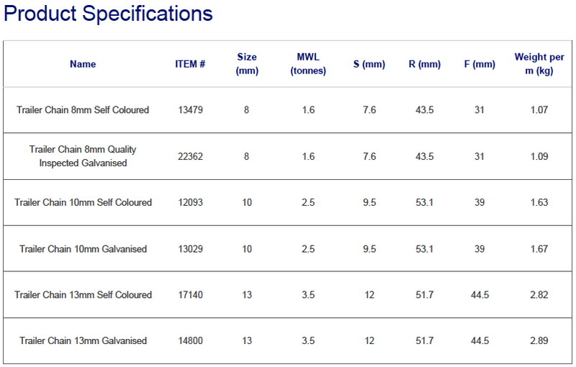
Task: Click the R (mm) column header
Action: 425,64
